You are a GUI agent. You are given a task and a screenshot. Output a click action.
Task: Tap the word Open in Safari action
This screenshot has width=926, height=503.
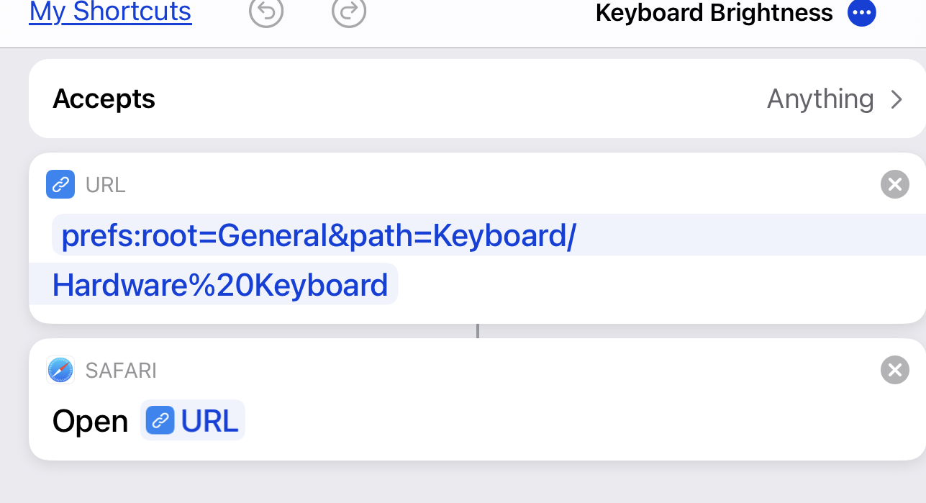point(91,422)
